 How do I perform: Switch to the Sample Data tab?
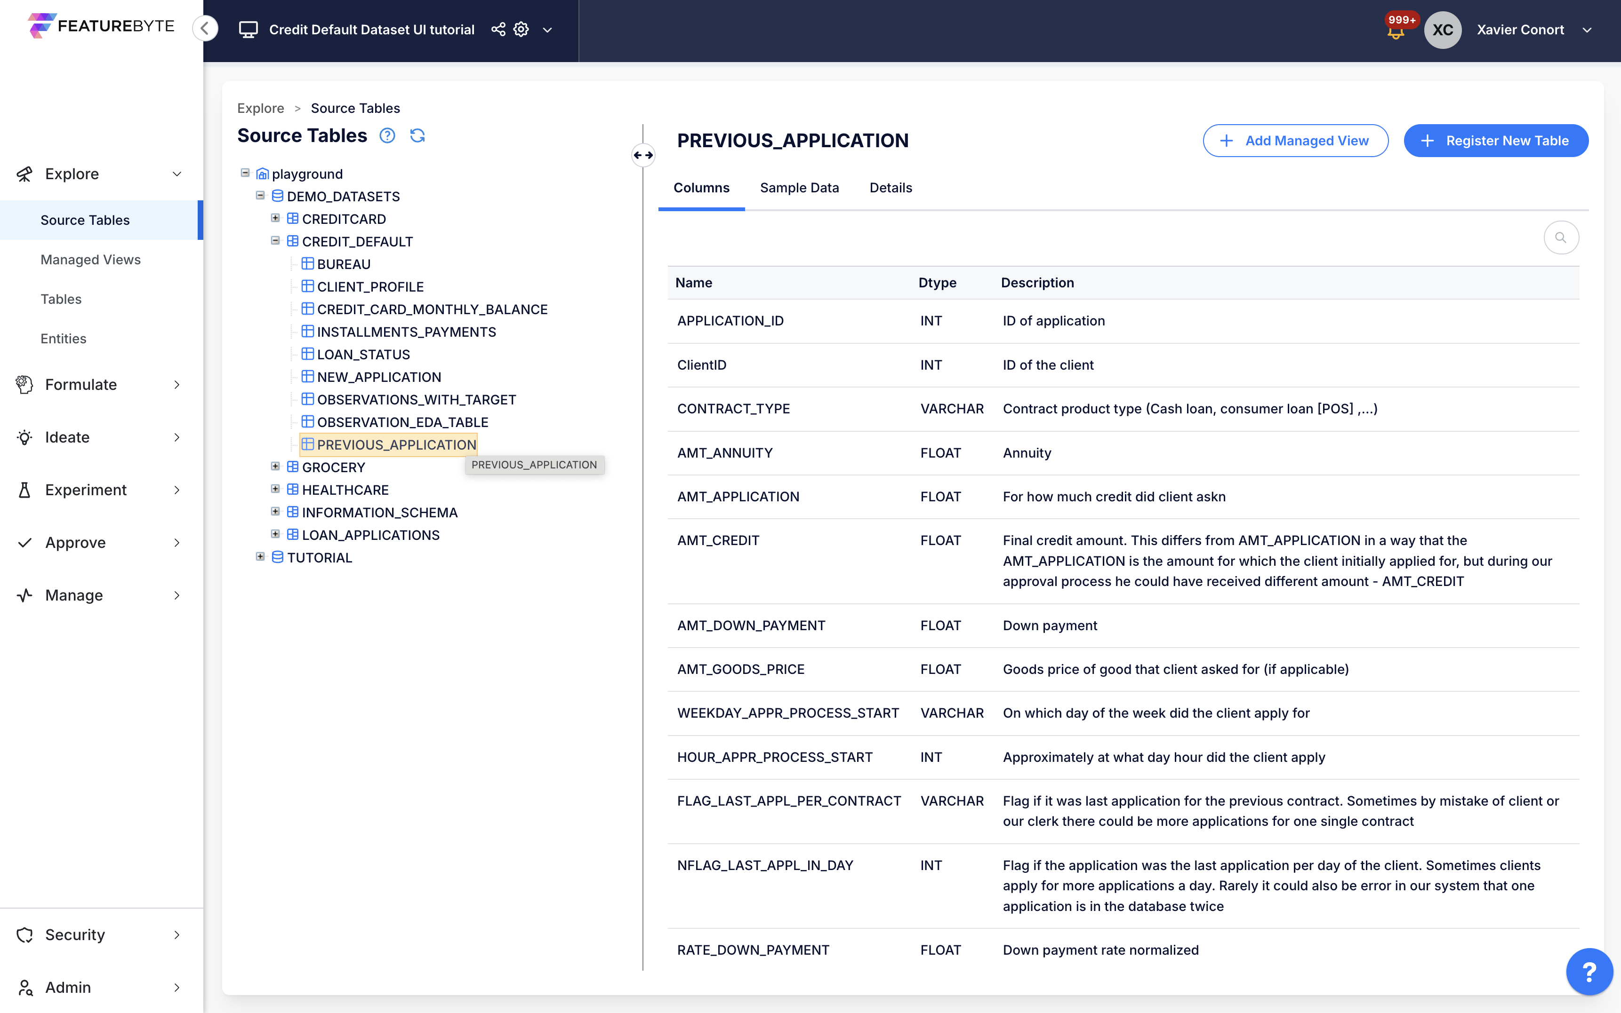coord(799,188)
